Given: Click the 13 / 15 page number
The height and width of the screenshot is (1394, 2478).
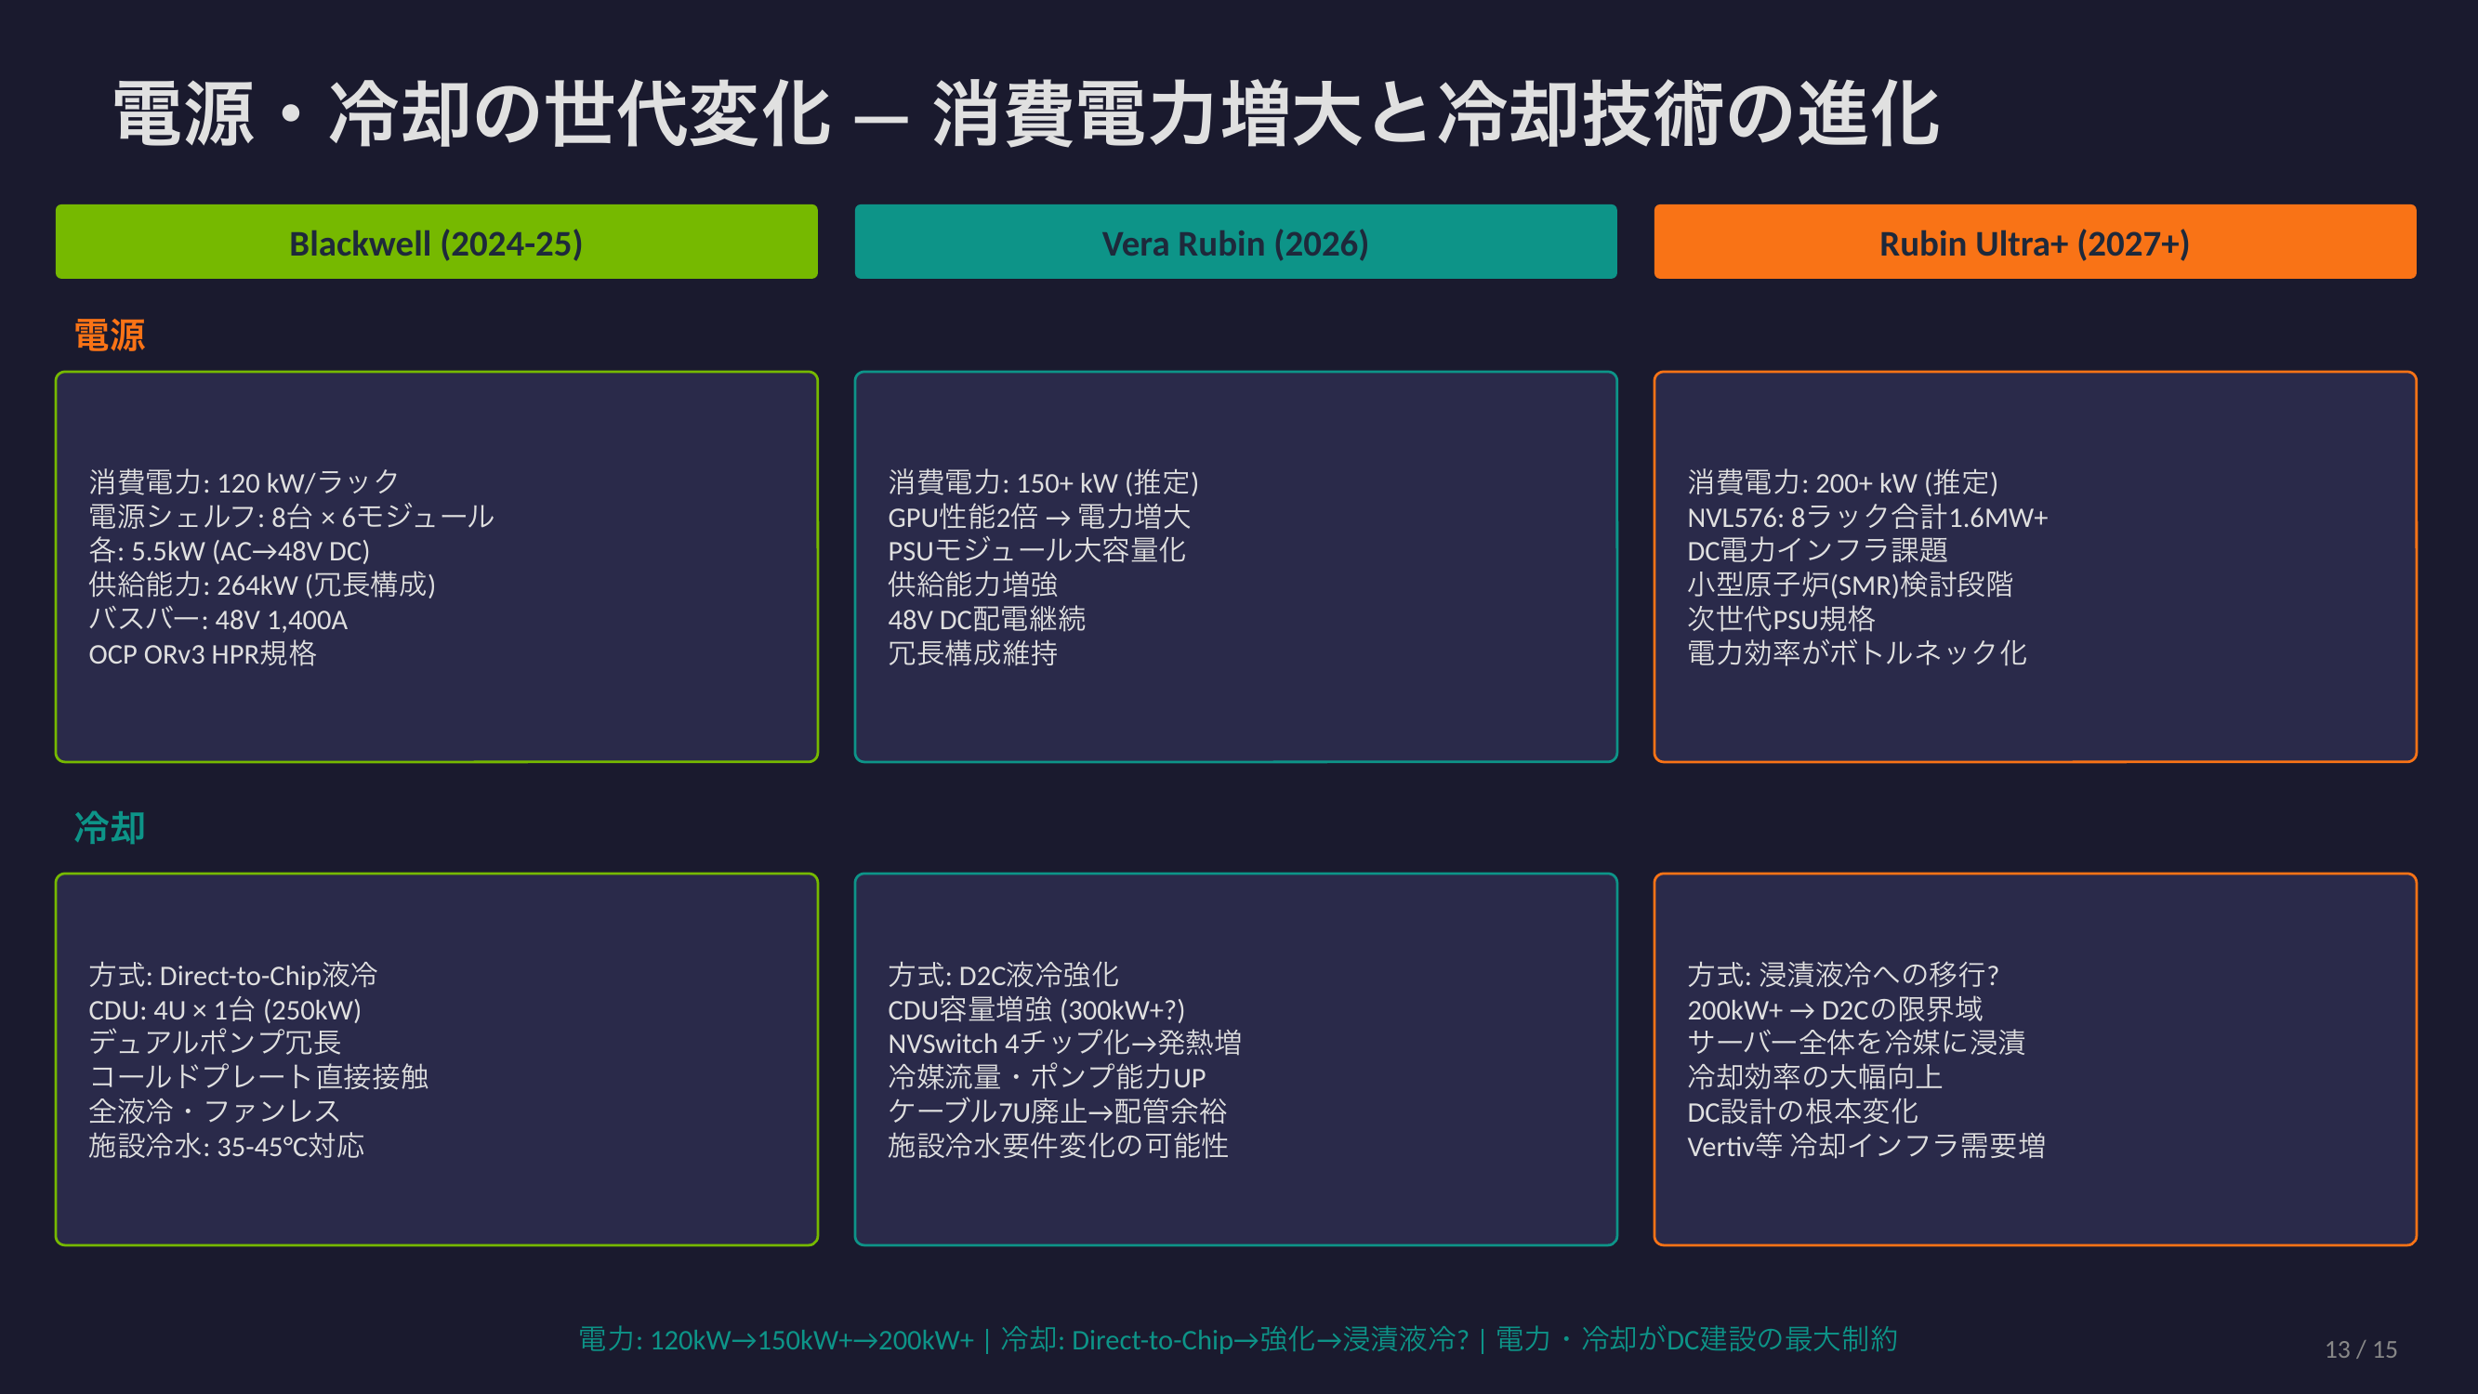Looking at the screenshot, I should [x=2360, y=1348].
